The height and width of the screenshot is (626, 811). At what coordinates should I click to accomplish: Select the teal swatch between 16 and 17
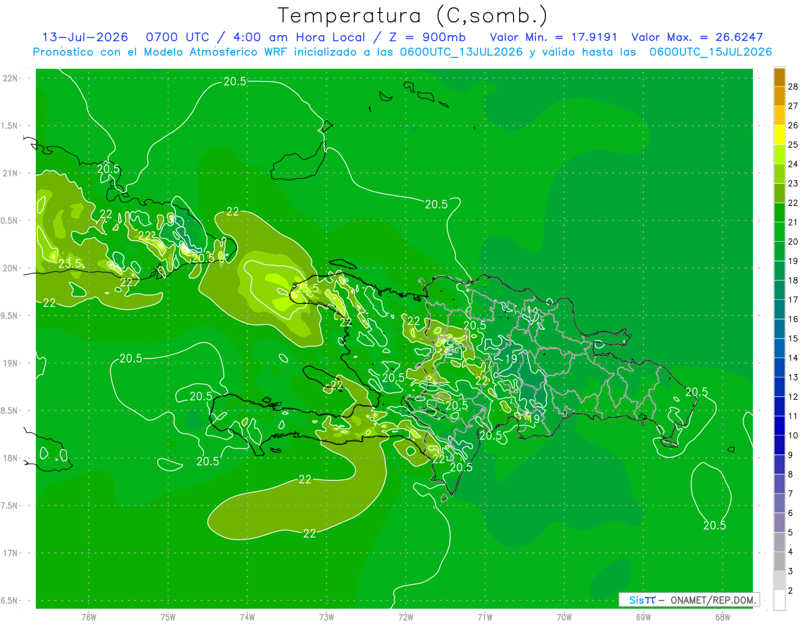pyautogui.click(x=779, y=310)
